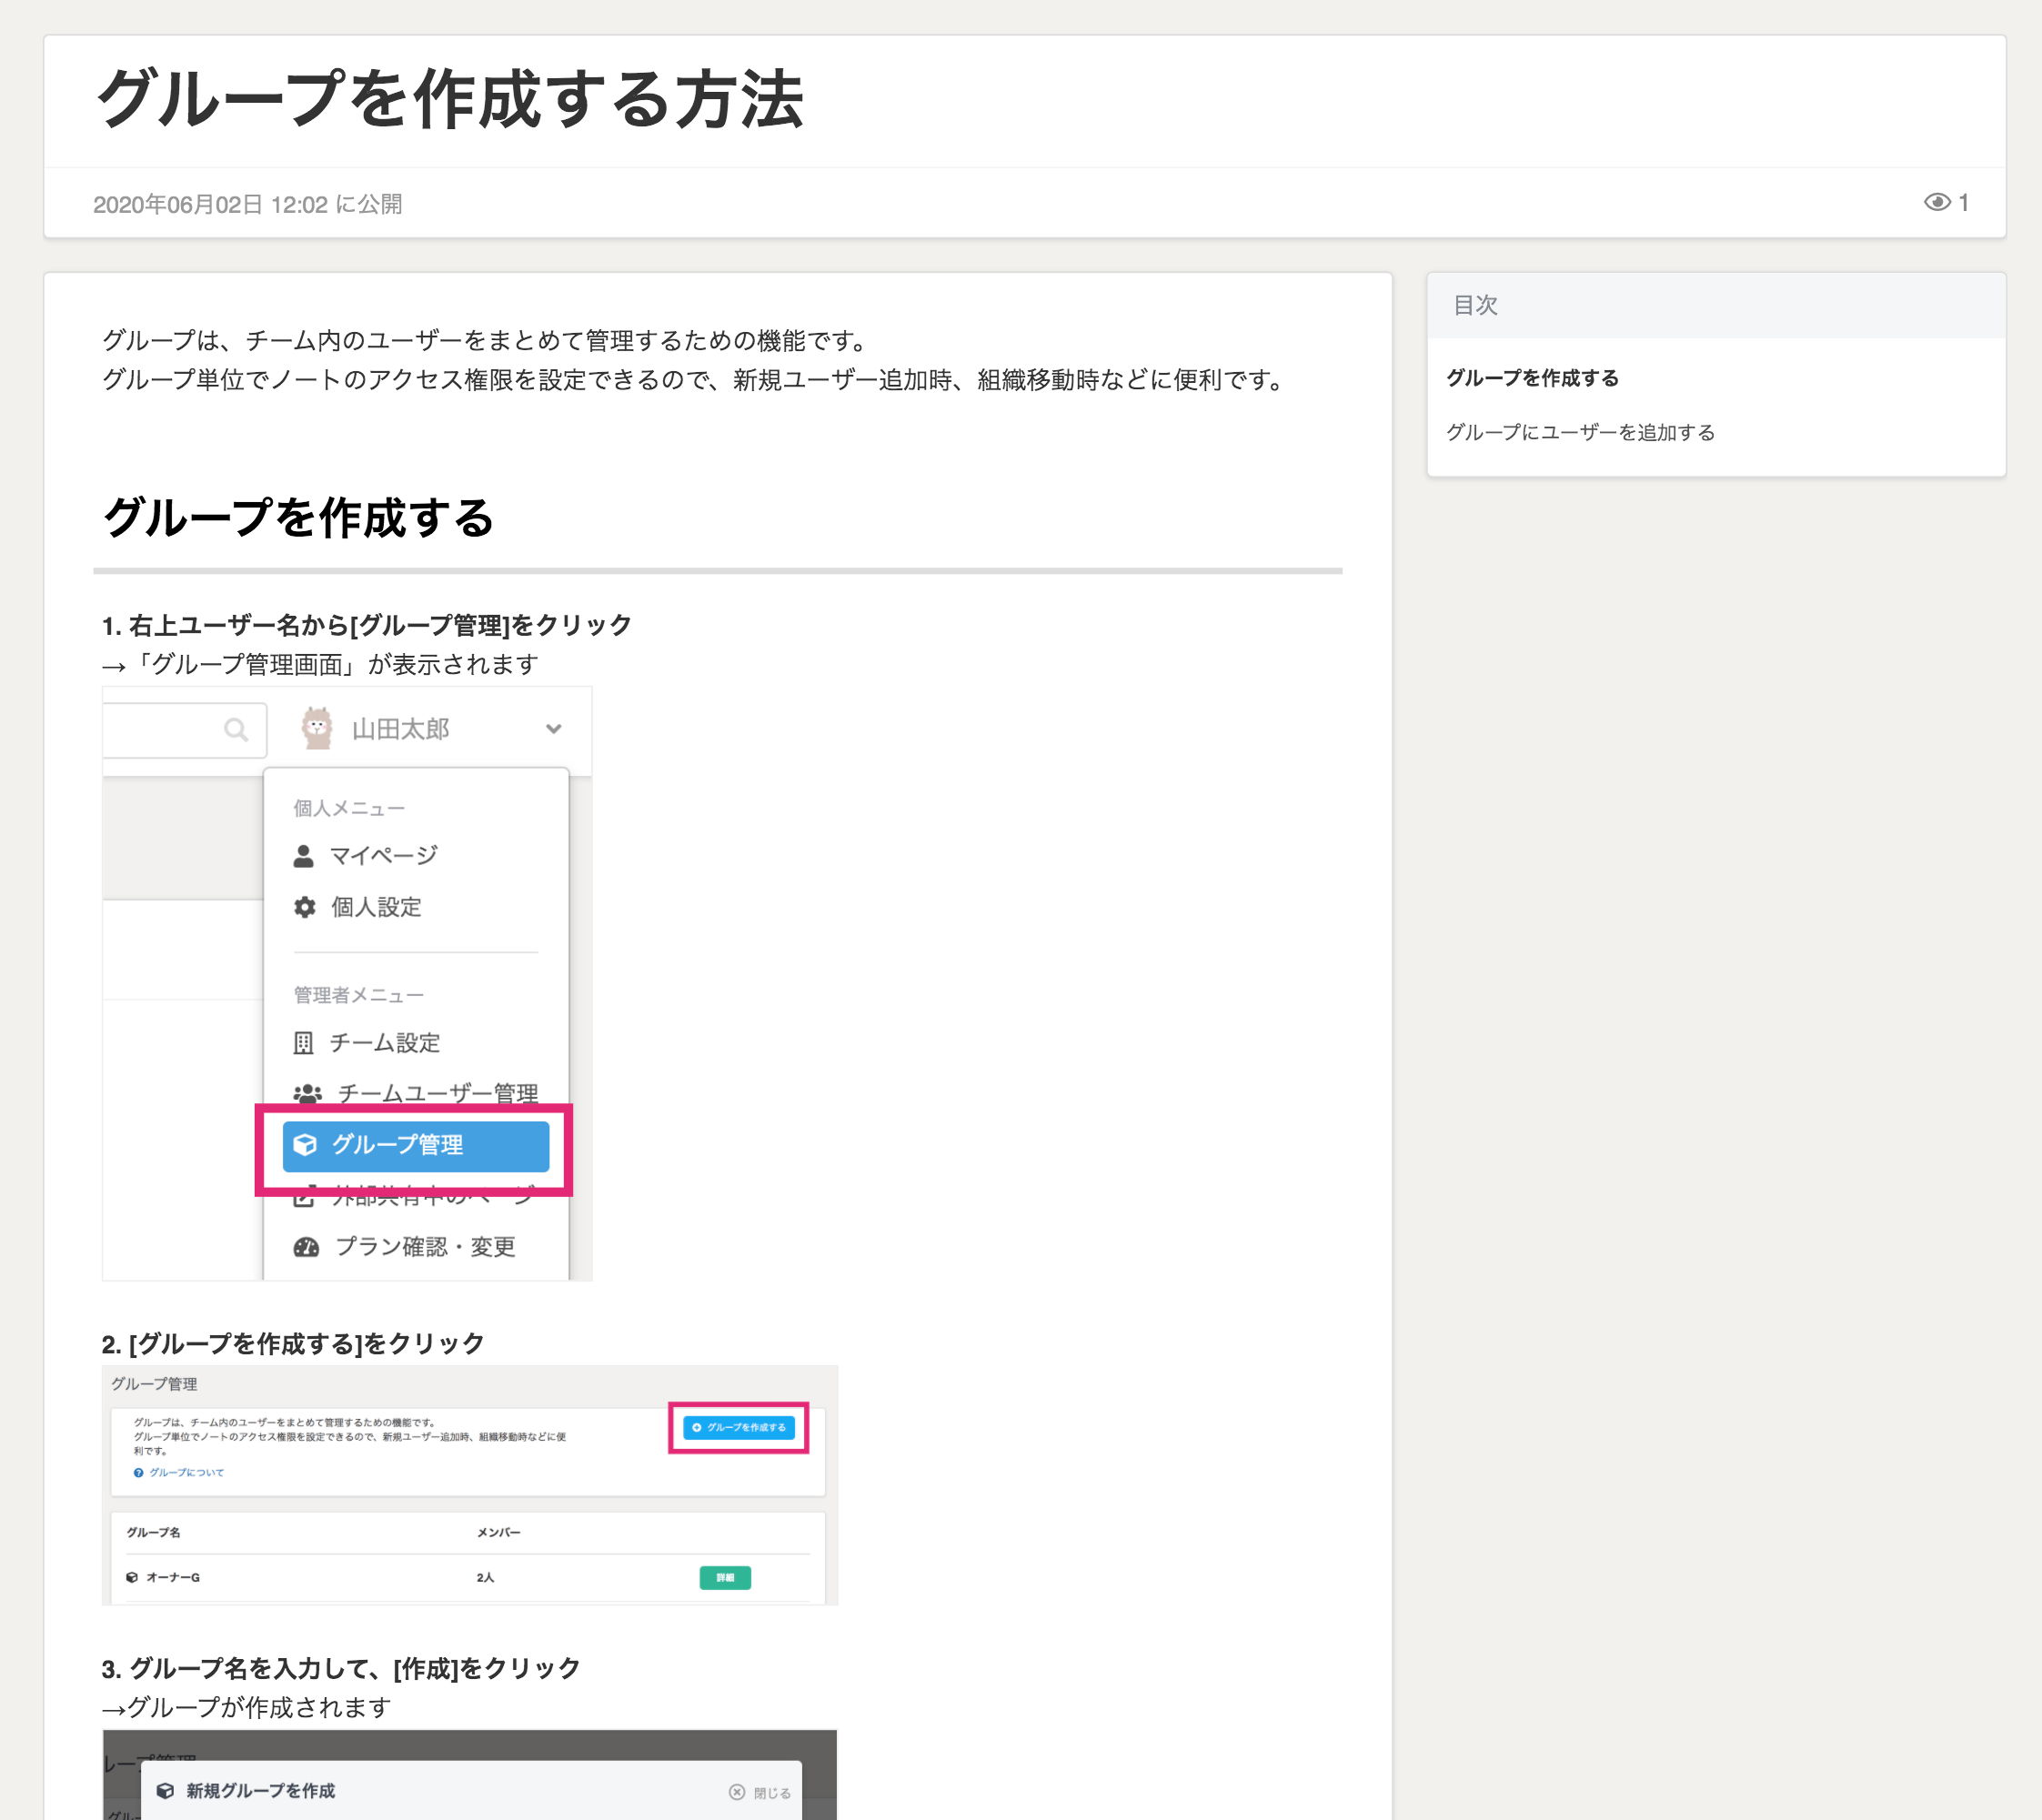Click the チーム設定 building icon

303,1043
